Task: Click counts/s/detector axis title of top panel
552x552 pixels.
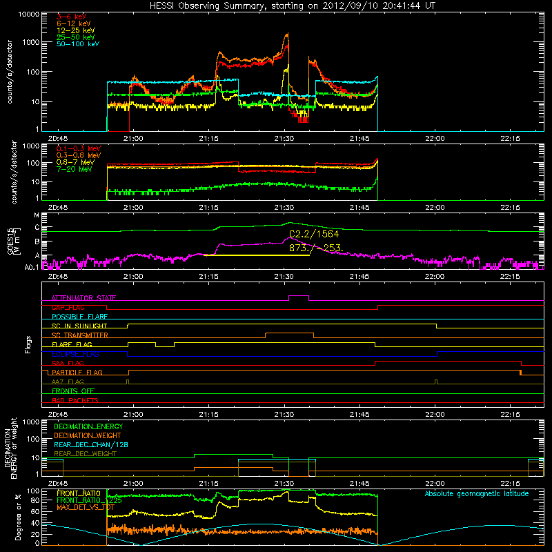Action: click(10, 72)
